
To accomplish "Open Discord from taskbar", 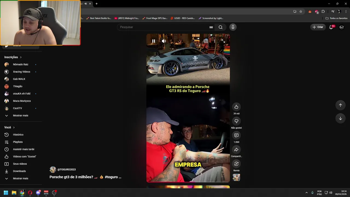I will click(38, 193).
